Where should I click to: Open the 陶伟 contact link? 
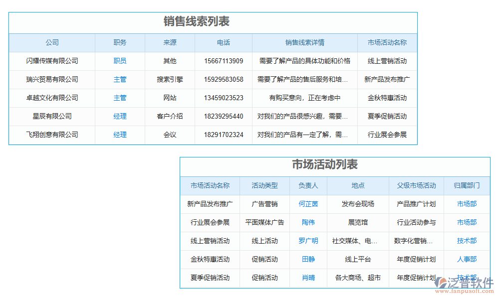pos(308,223)
